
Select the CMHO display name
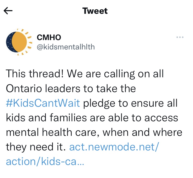(49, 37)
